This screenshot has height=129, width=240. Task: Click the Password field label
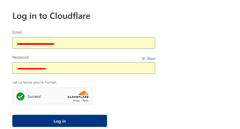point(20,57)
